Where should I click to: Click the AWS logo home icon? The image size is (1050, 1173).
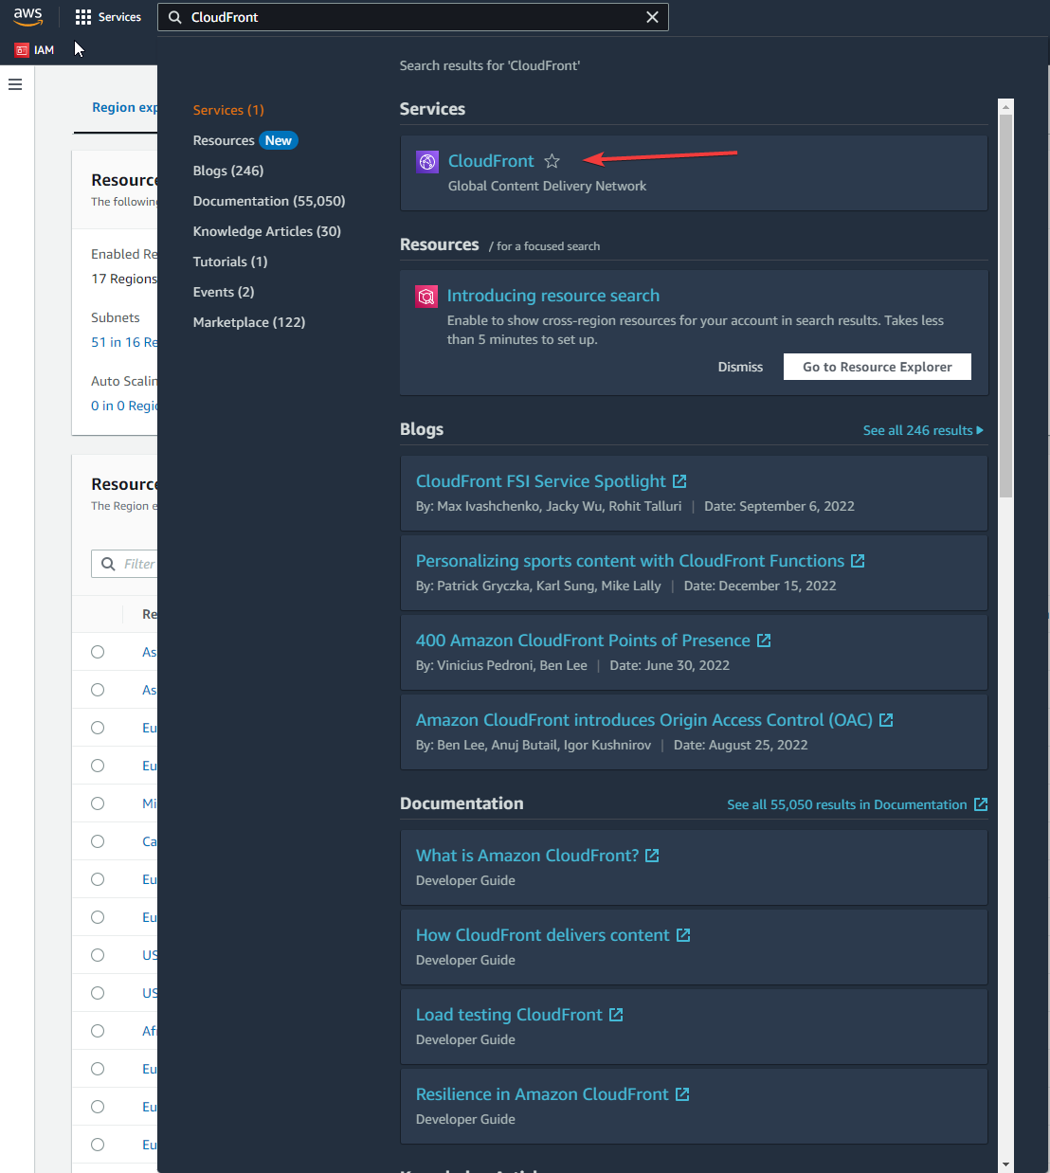click(x=28, y=17)
